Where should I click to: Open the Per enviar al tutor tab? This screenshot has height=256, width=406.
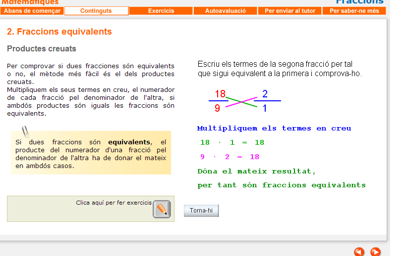(290, 11)
